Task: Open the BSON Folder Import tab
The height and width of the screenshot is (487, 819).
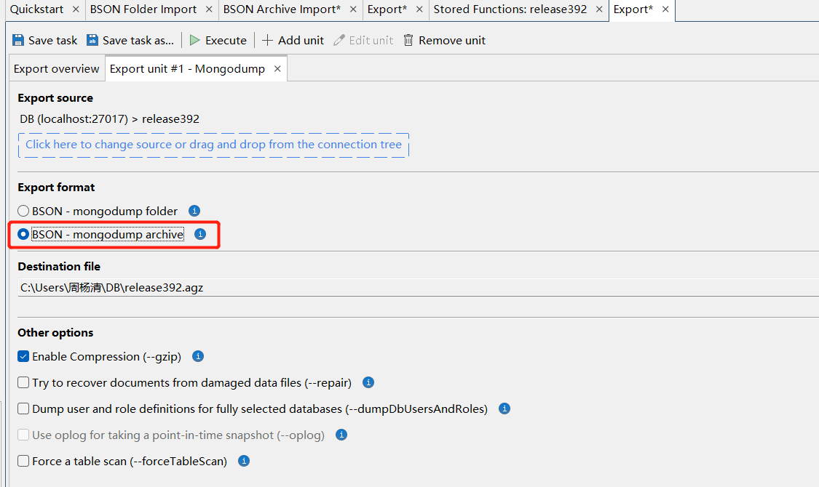Action: 143,9
